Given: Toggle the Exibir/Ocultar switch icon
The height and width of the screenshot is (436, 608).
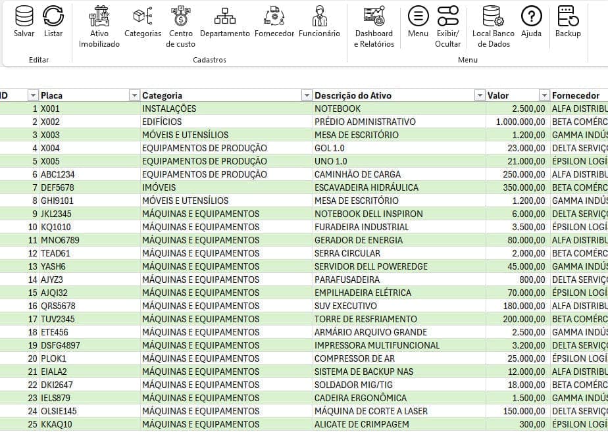Looking at the screenshot, I should pyautogui.click(x=448, y=16).
